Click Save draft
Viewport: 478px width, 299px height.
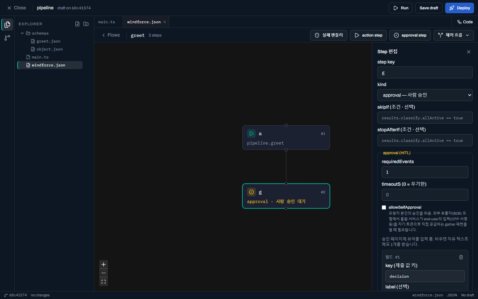pos(429,8)
